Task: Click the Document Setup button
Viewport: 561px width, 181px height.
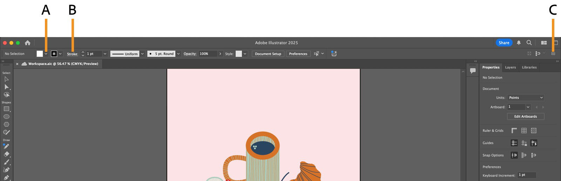Action: [268, 54]
